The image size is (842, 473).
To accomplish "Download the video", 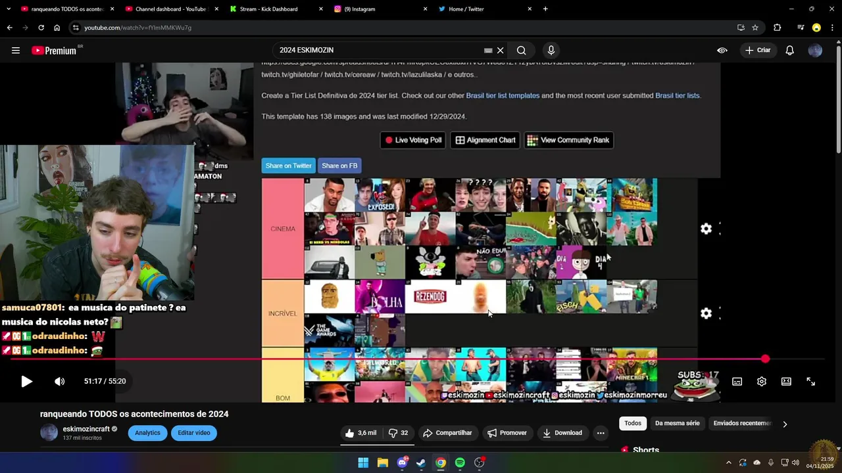I will point(562,433).
